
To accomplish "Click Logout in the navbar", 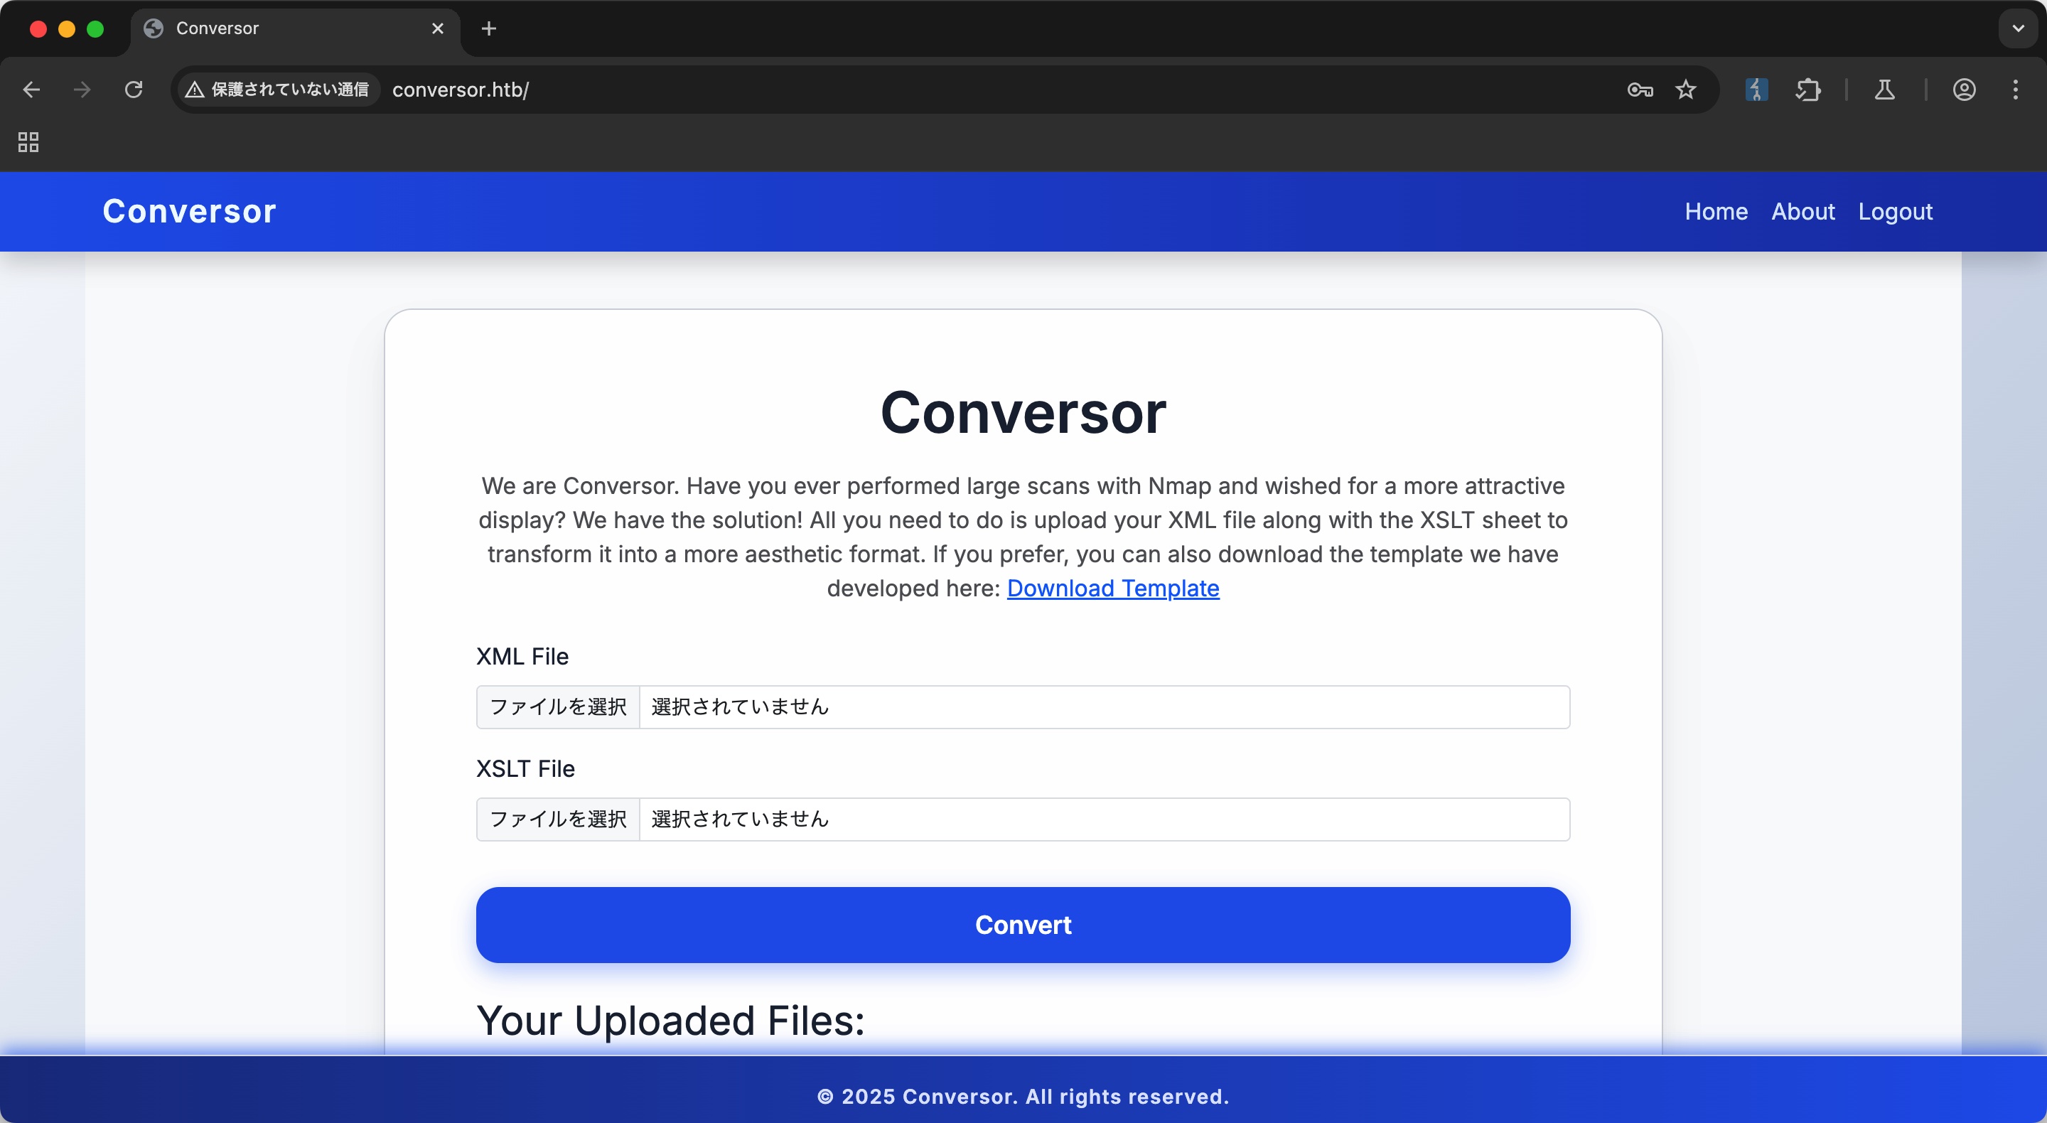I will (1894, 211).
